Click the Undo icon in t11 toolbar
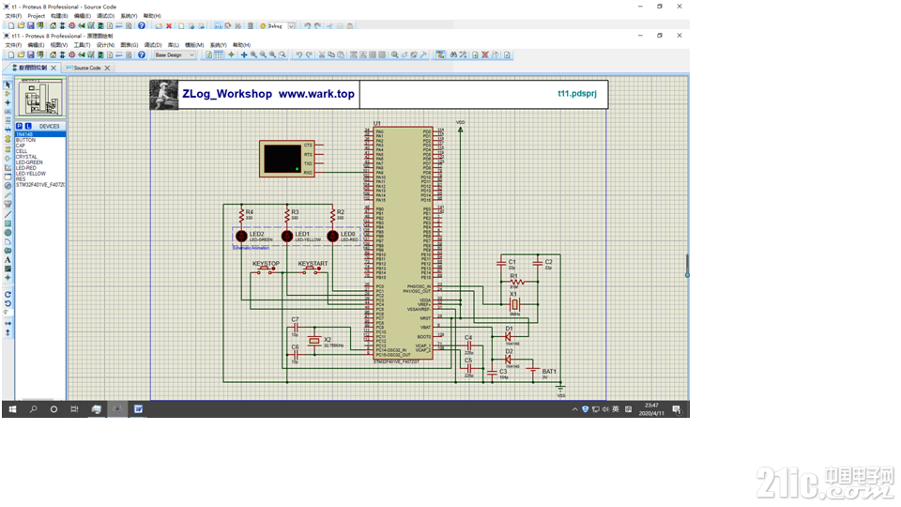The image size is (901, 507). 298,54
